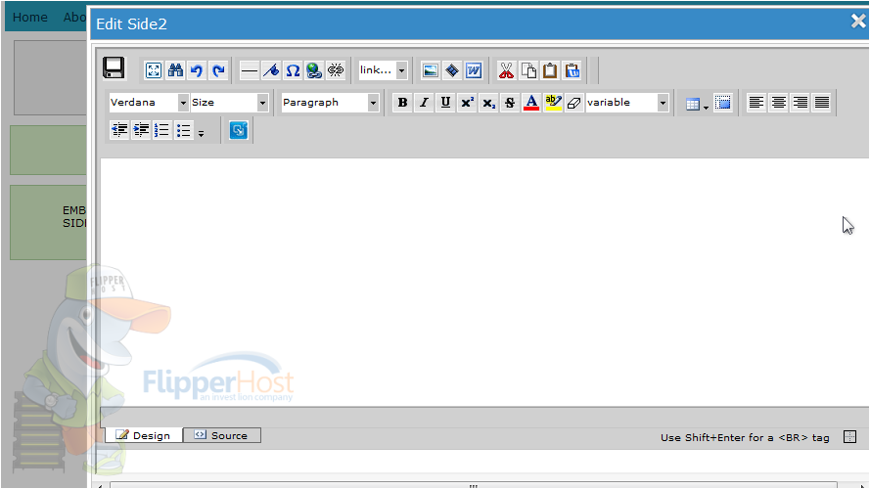870x489 pixels.
Task: Toggle full screen editor mode
Action: tap(153, 70)
